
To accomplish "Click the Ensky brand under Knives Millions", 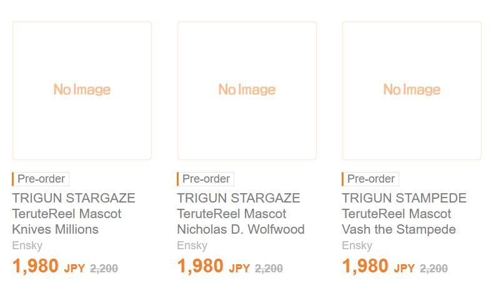I will tap(27, 246).
